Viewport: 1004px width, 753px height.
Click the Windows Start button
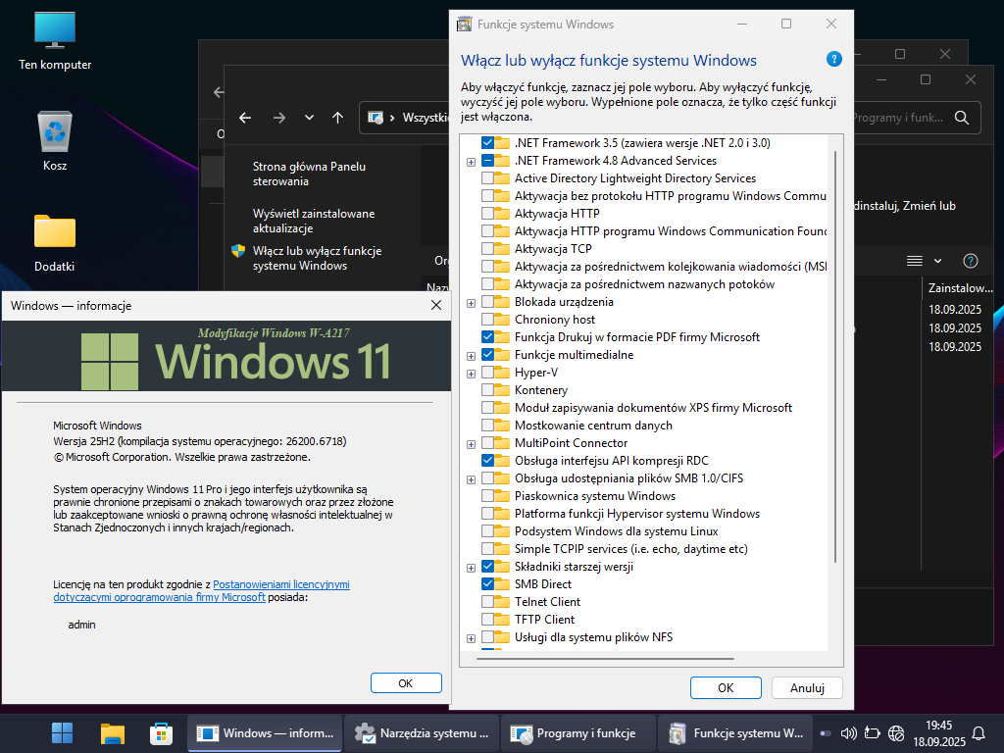click(x=62, y=732)
